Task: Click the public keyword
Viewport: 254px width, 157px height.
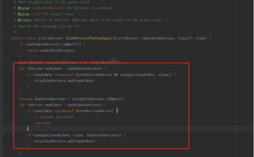Action: [x=17, y=38]
